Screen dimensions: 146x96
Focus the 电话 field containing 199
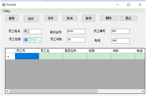click(x=120, y=41)
